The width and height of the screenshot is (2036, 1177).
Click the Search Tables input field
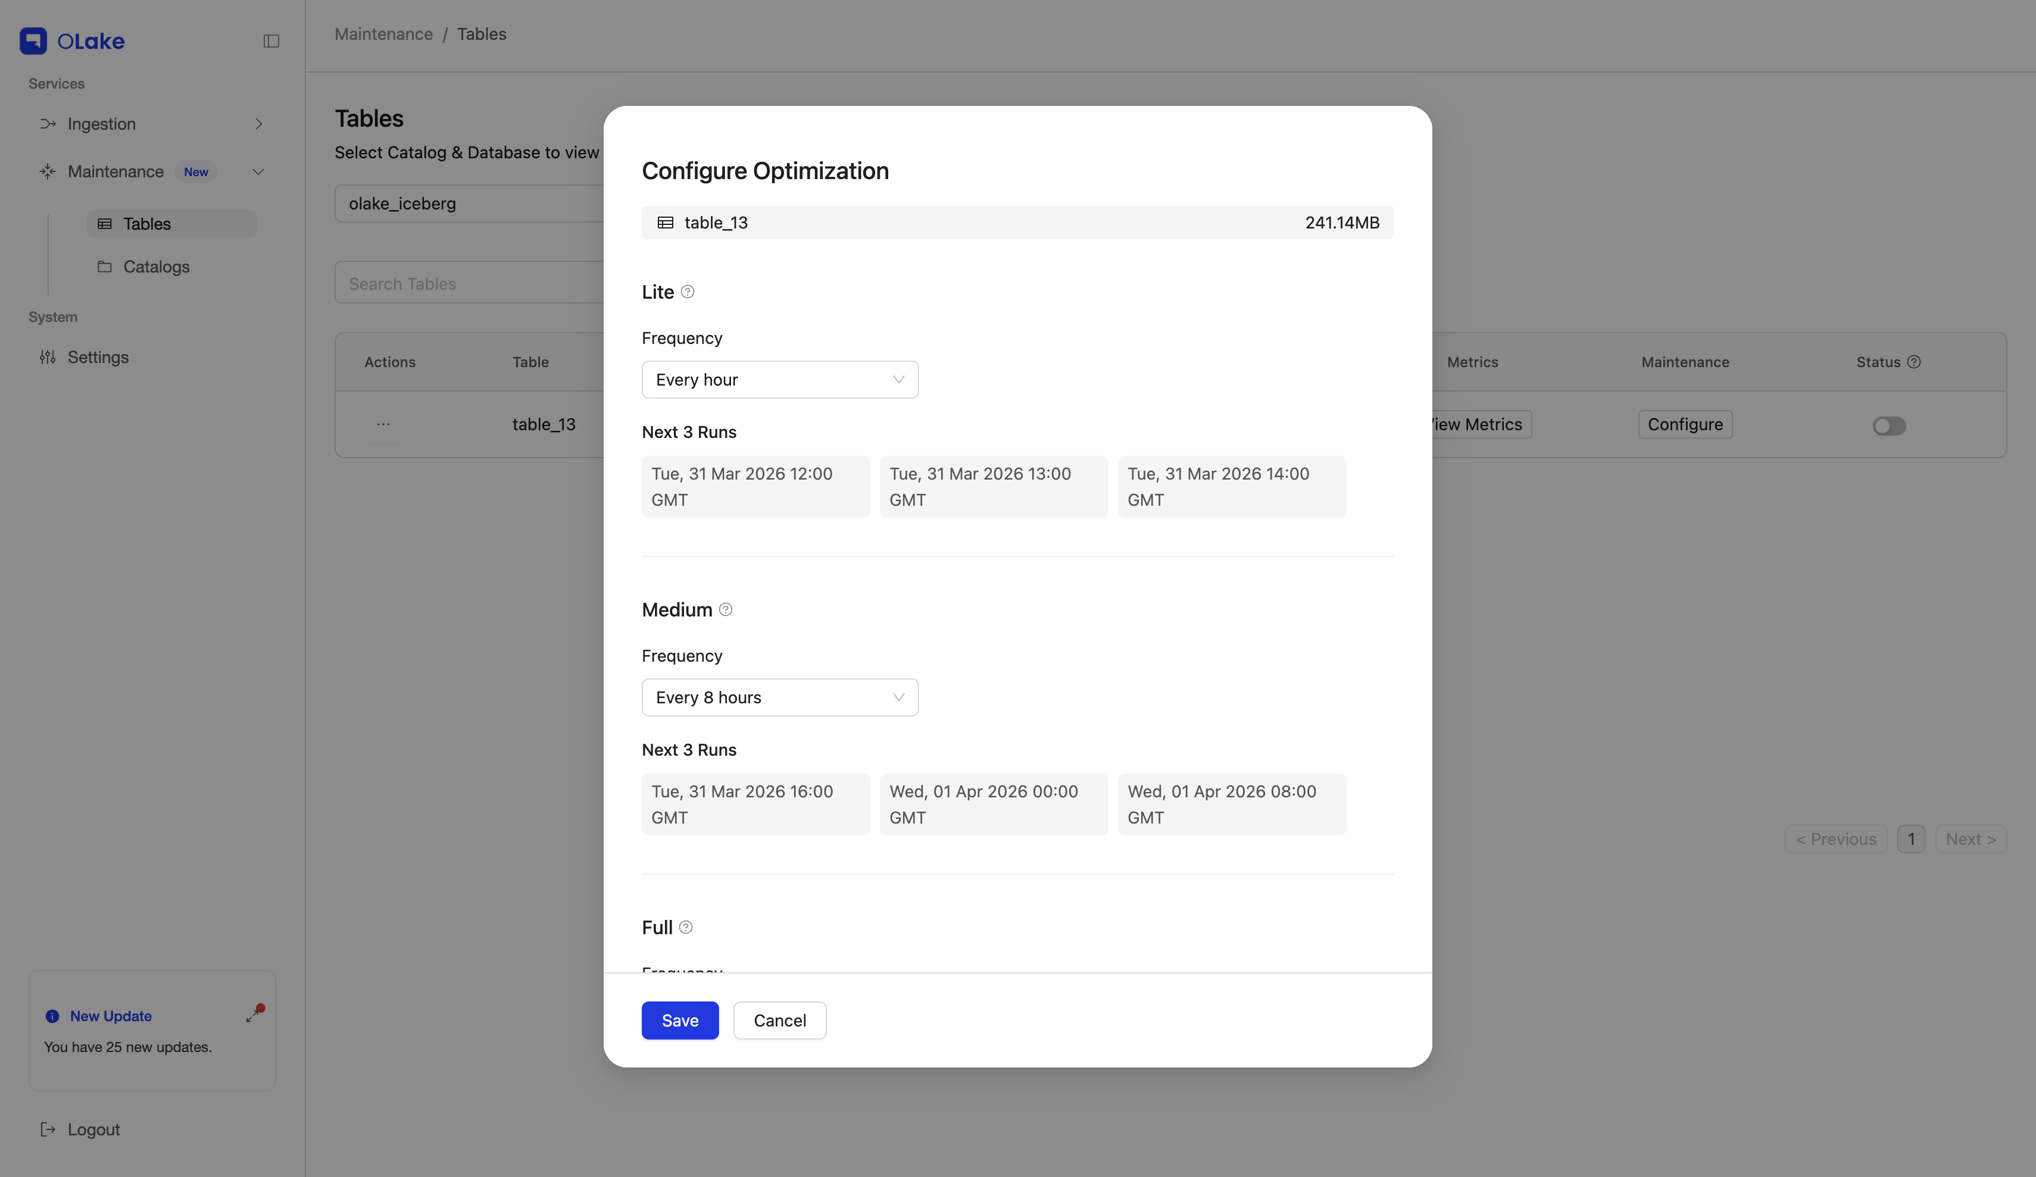[x=469, y=284]
